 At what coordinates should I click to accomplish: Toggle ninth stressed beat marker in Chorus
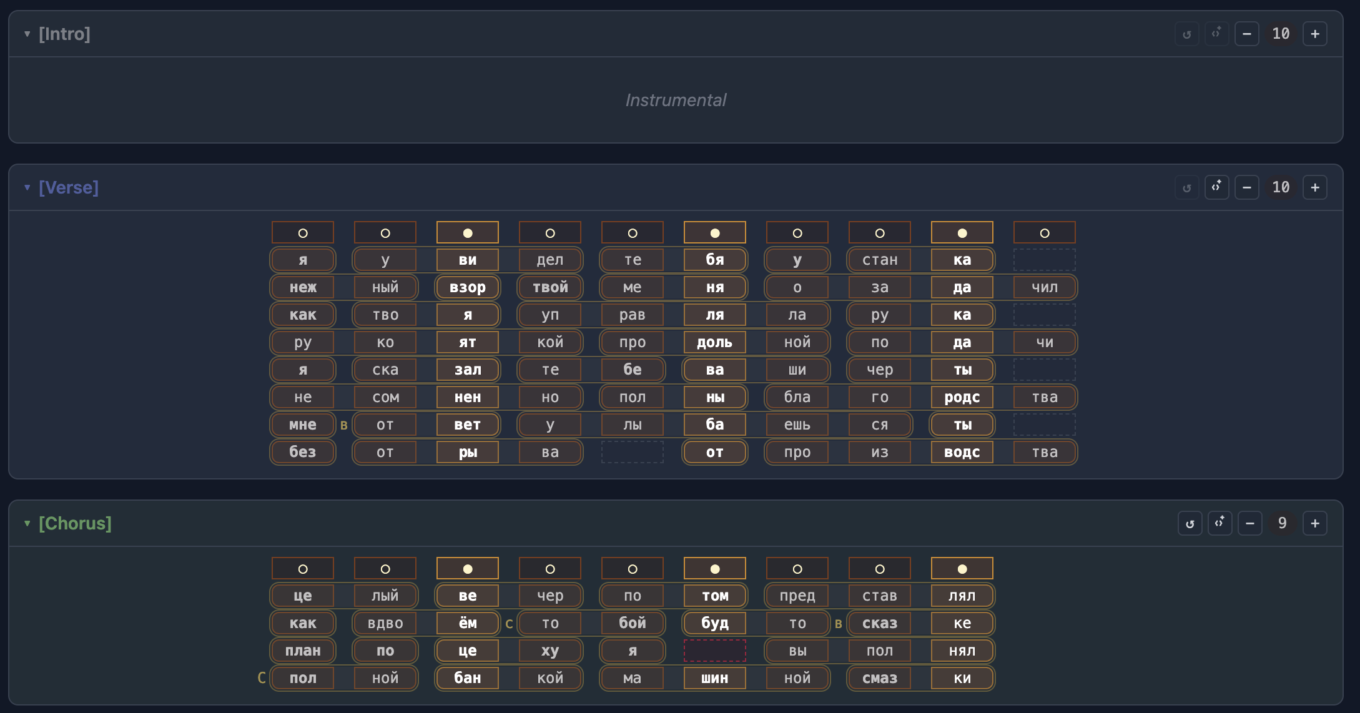tap(962, 569)
